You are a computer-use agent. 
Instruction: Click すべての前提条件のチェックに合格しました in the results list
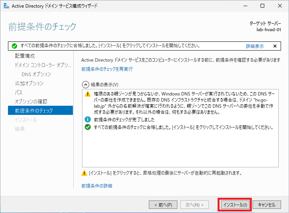[x=183, y=127]
